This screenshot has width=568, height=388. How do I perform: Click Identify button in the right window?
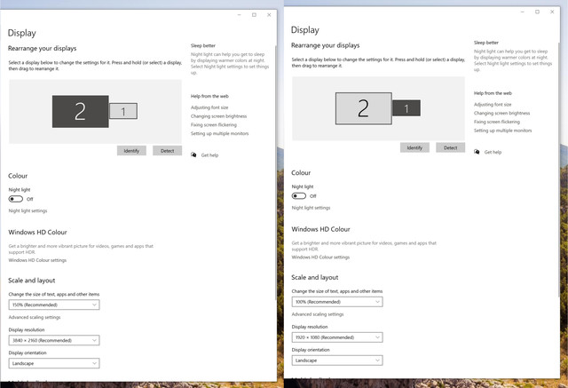click(x=414, y=147)
